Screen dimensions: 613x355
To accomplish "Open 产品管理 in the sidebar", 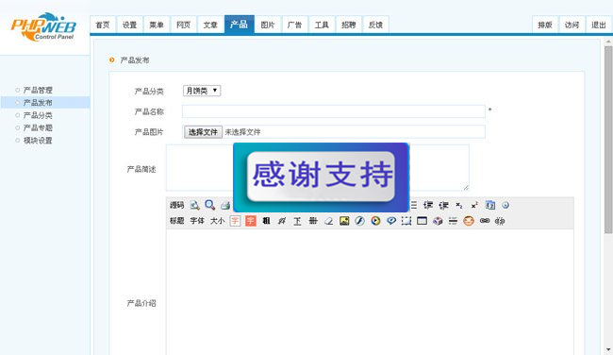I will [x=38, y=90].
